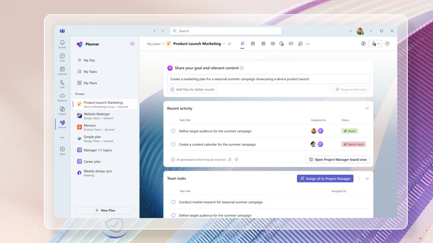Mark 'Create a content calendar' task complete
433x243 pixels.
click(173, 144)
